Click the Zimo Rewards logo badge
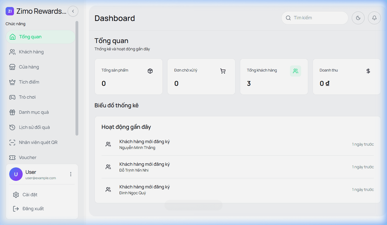Screen dimensions: 387x225 click(10, 11)
